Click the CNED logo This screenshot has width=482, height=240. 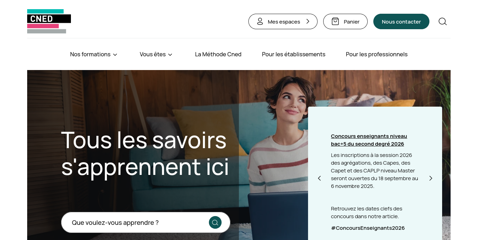[x=49, y=21]
